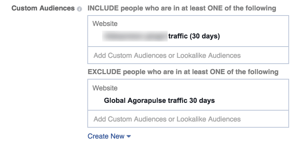Focus the EXCLUDE Add Custom Audiences field

tap(188, 119)
